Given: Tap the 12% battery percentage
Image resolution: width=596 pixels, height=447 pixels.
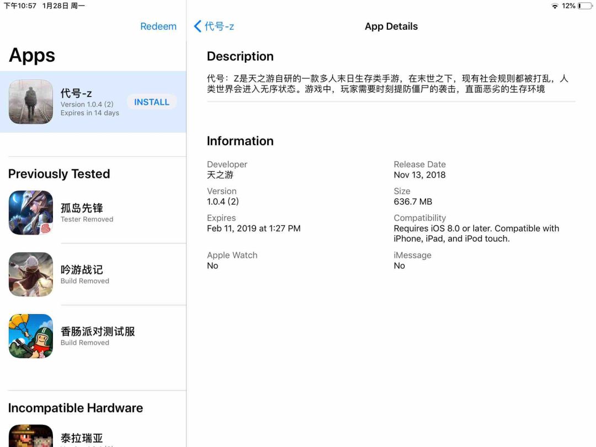Looking at the screenshot, I should (568, 6).
